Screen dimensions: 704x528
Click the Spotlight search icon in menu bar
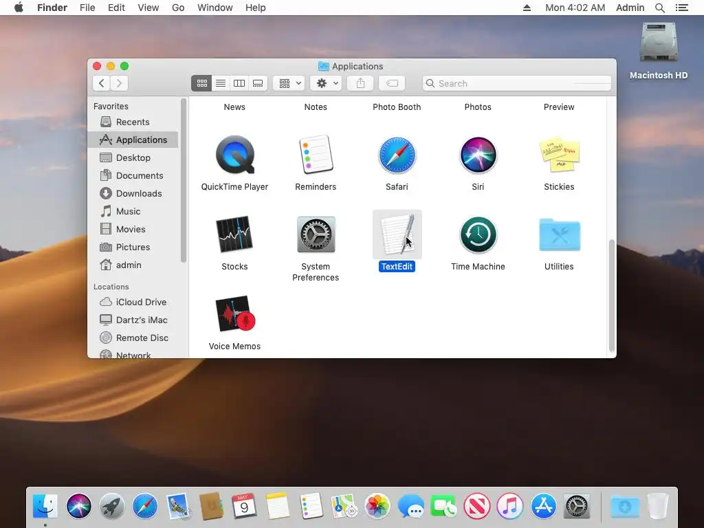(659, 8)
